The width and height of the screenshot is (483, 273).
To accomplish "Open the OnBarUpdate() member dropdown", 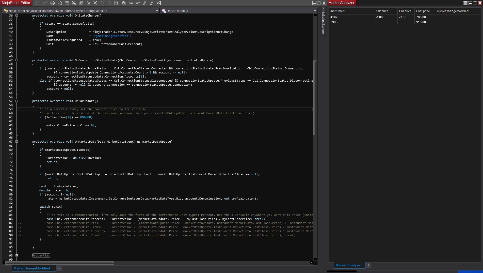I will 239,11.
